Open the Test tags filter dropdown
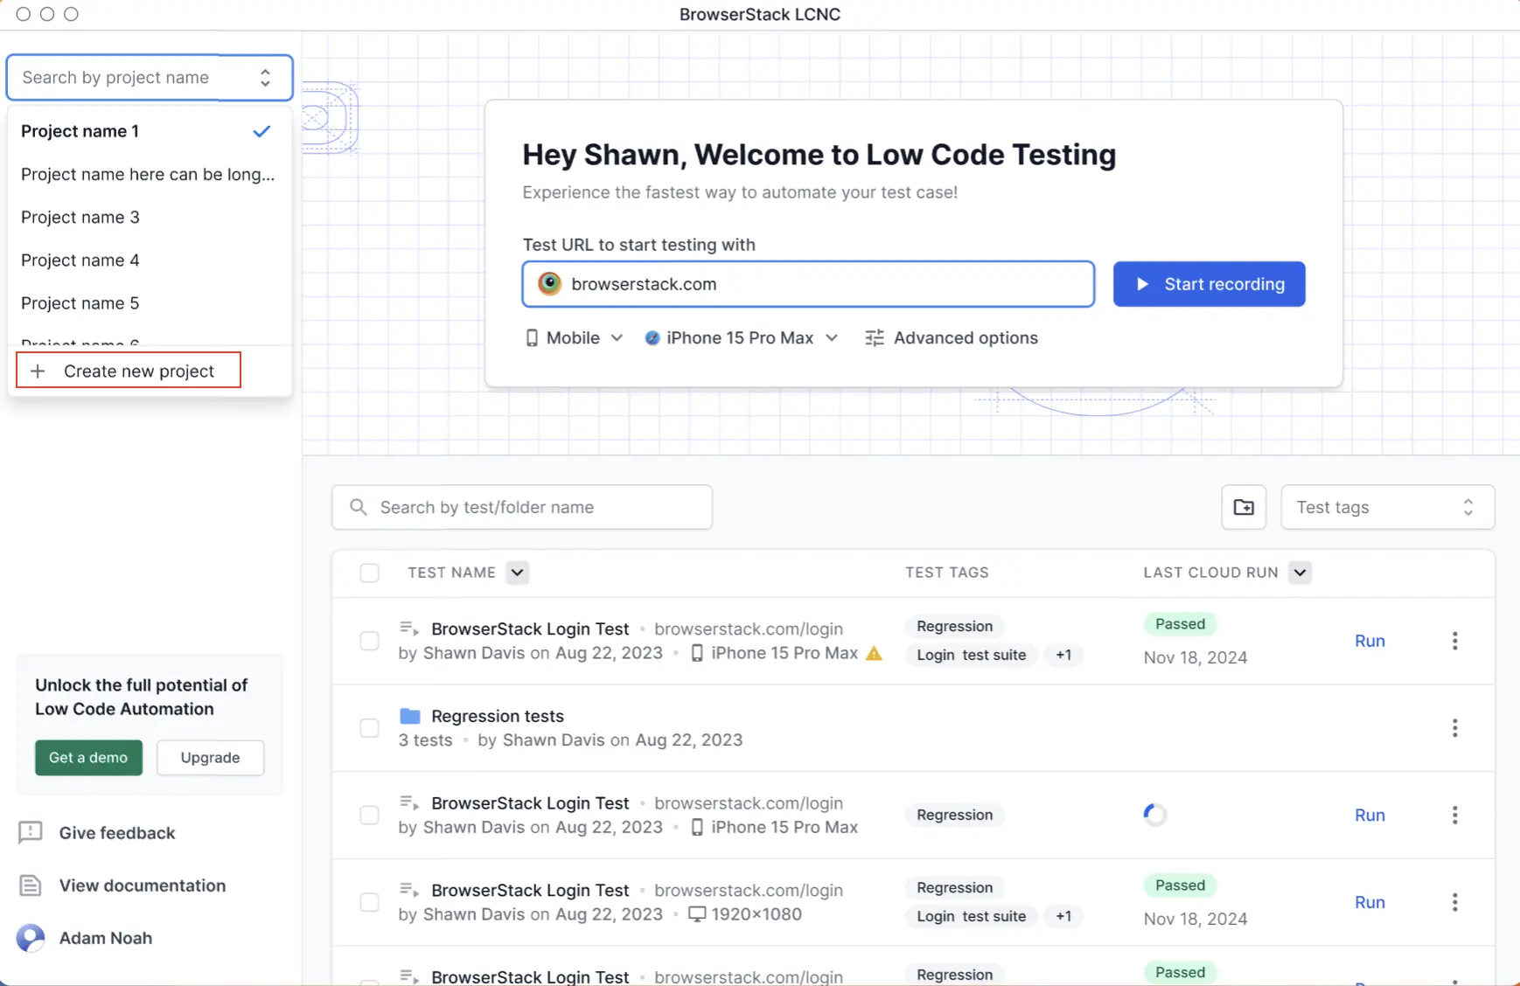Screen dimensions: 1520x986 click(x=1386, y=507)
